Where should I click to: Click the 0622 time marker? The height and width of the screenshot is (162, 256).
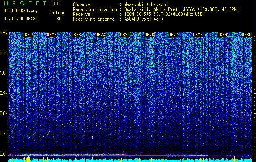tap(52, 35)
